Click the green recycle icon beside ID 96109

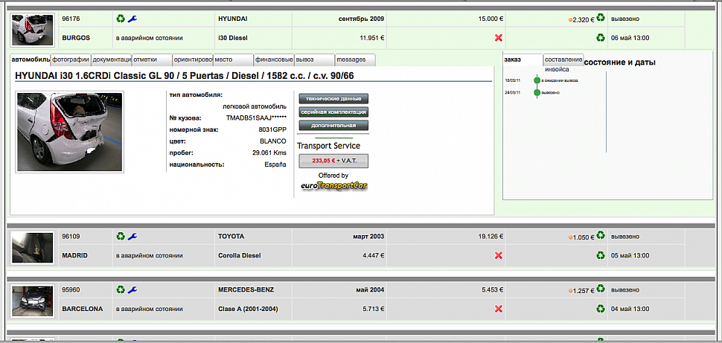pos(120,236)
